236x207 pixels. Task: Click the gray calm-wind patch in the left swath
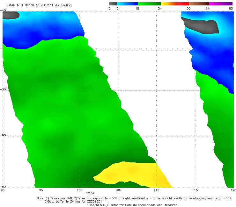point(11,15)
